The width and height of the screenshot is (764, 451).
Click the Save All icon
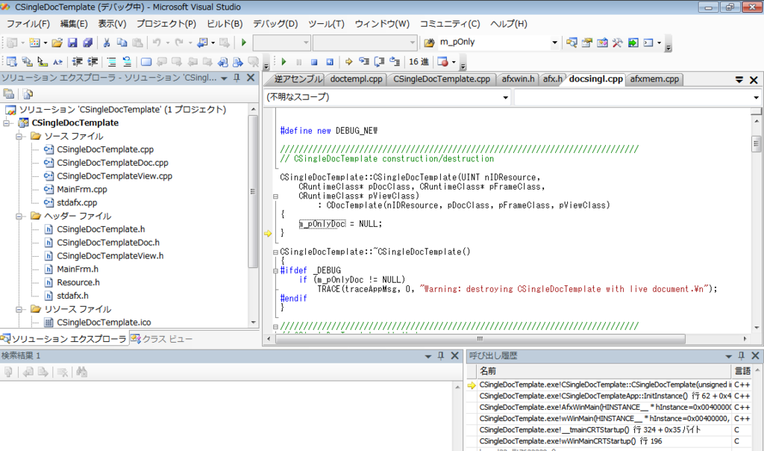(88, 43)
